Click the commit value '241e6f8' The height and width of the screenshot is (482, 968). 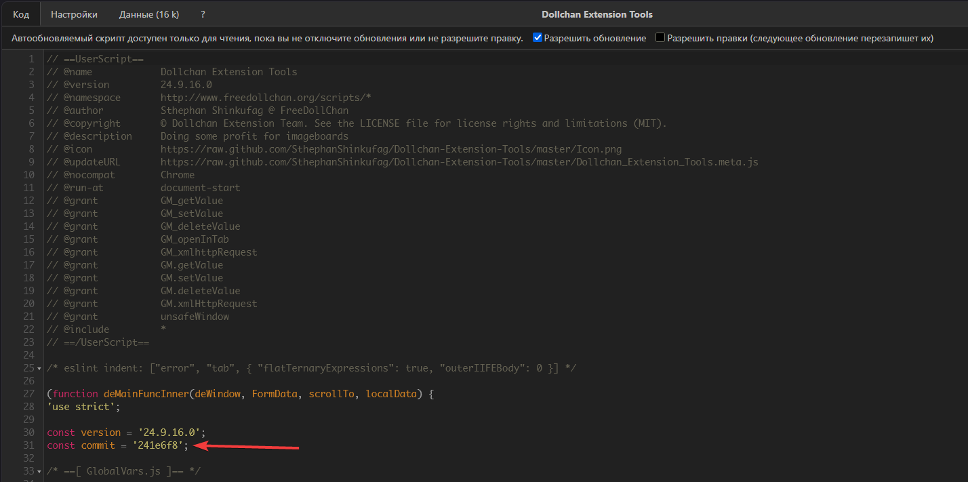159,445
